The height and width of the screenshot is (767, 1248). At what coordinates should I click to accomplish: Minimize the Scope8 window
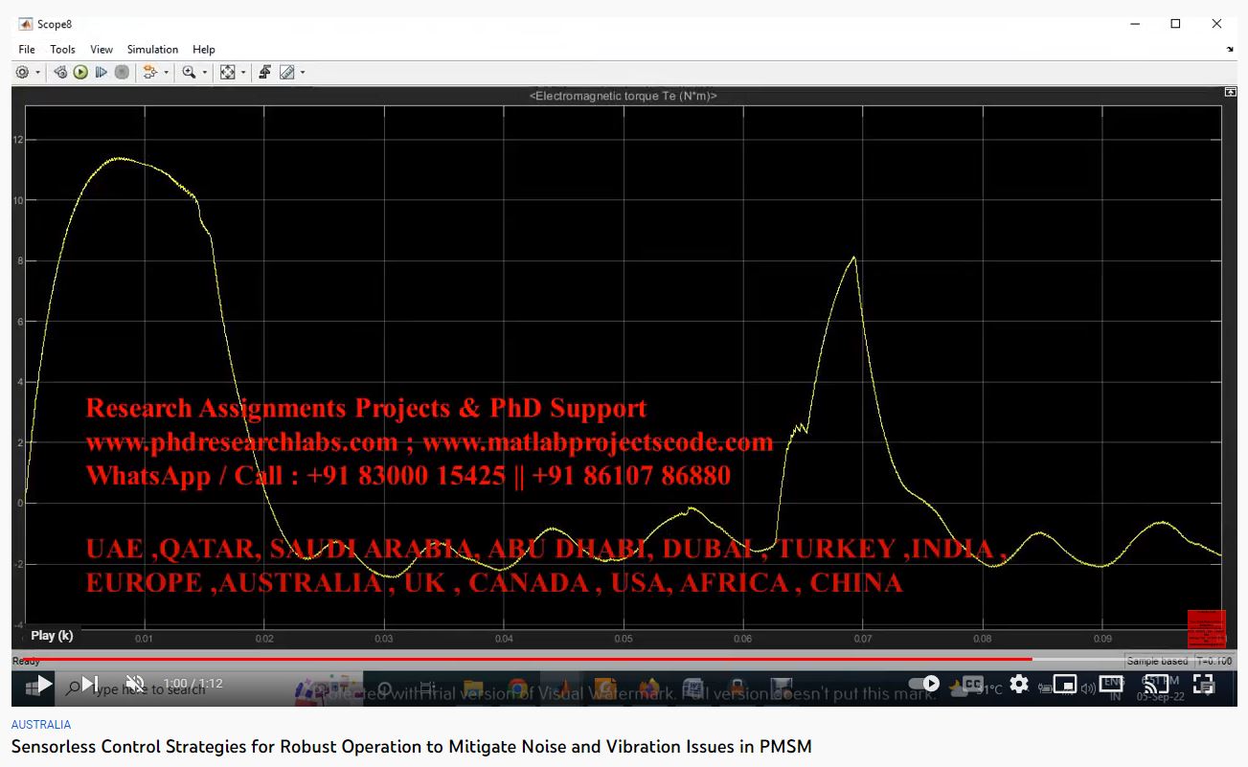tap(1134, 24)
